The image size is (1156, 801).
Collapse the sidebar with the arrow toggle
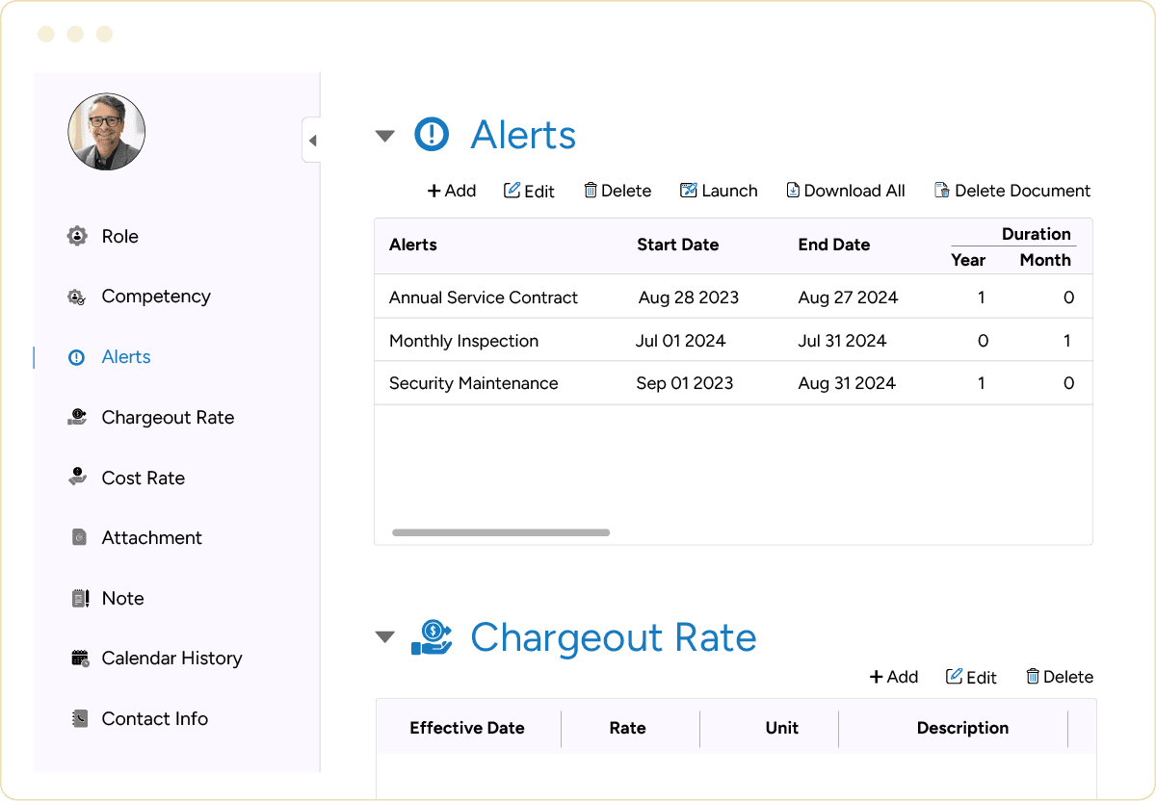[x=312, y=140]
